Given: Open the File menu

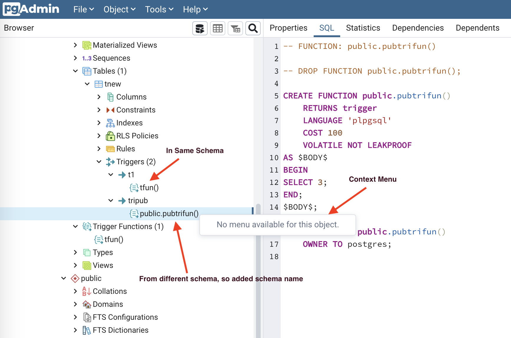Looking at the screenshot, I should click(x=83, y=9).
